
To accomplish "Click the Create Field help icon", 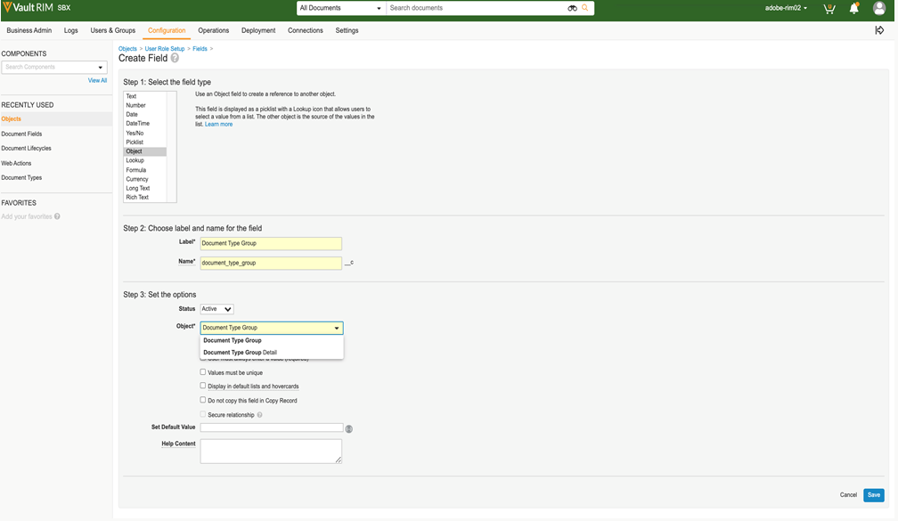I will [x=175, y=58].
